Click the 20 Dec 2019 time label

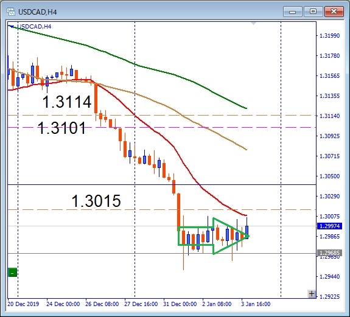[23, 304]
